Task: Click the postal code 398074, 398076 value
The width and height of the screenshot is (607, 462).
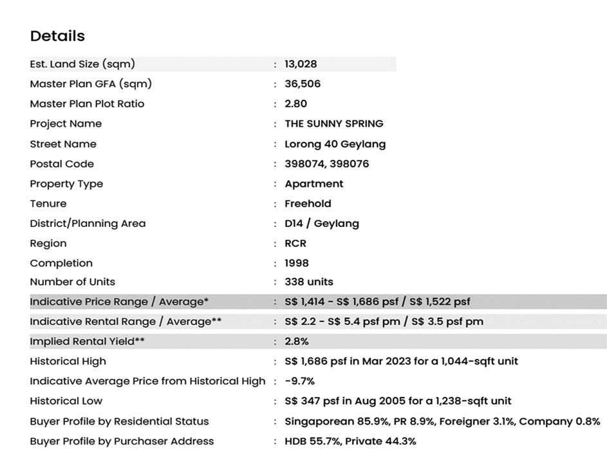Action: click(x=326, y=164)
